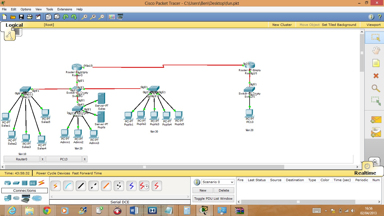Choose Copper Straight-Through cable
The height and width of the screenshot is (216, 384).
point(81,186)
